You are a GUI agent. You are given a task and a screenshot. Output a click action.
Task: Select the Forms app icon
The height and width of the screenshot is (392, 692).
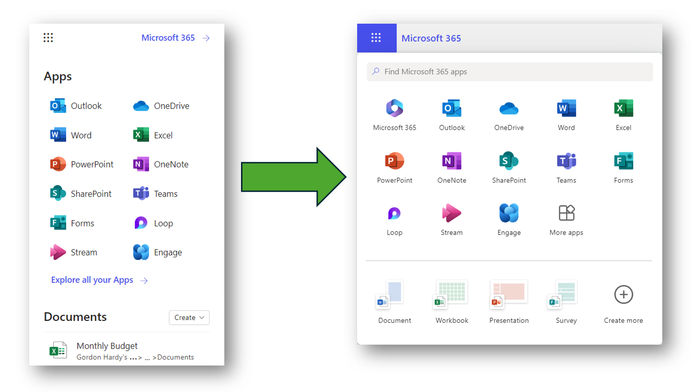tap(623, 161)
